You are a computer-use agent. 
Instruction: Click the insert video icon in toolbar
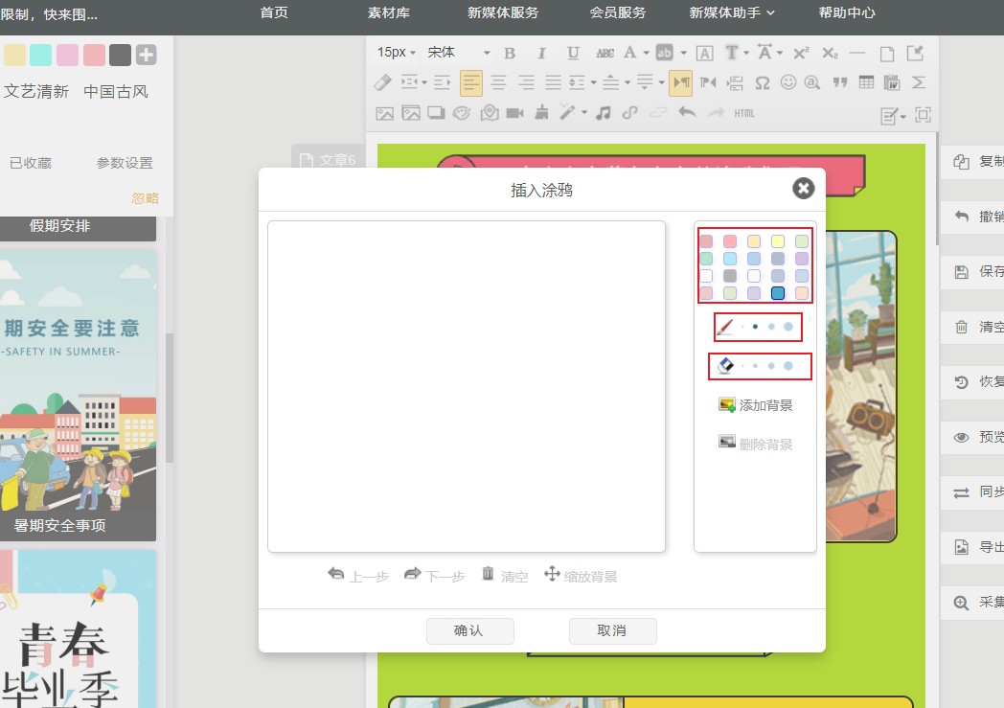(x=513, y=112)
